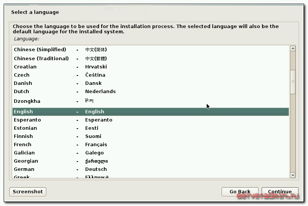
Task: Choose Dutch - Nederlands entry
Action: (x=21, y=92)
